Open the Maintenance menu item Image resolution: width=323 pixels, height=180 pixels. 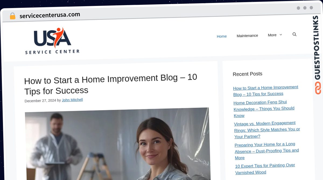coord(247,35)
